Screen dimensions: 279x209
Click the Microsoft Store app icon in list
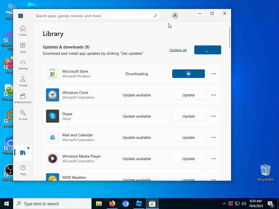pos(53,73)
